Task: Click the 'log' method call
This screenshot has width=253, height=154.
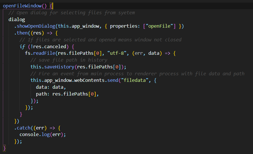Action: (46, 135)
